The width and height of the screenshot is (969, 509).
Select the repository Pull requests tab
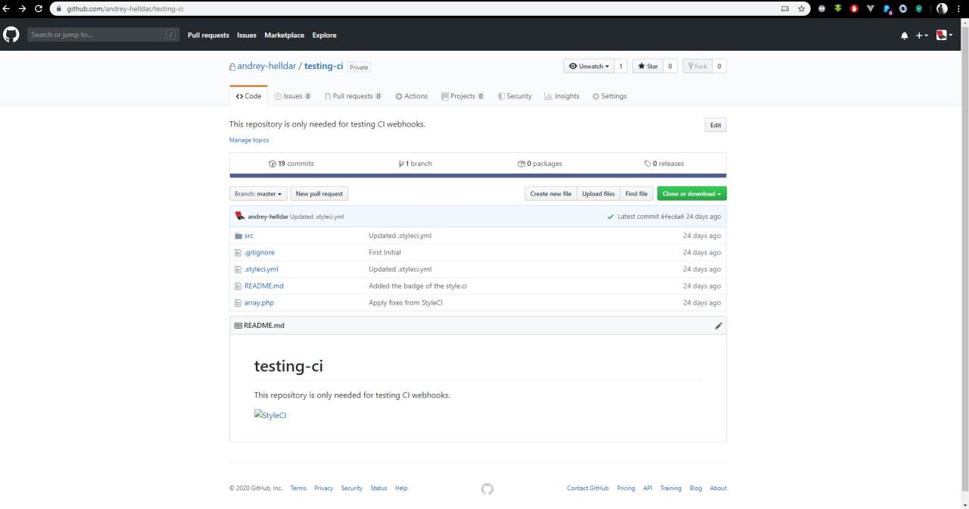[x=353, y=96]
